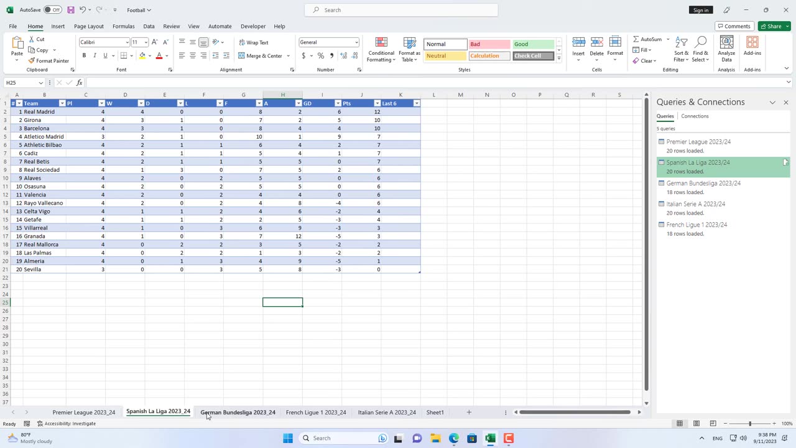Viewport: 796px width, 448px height.
Task: Toggle Wrap Text
Action: [254, 42]
